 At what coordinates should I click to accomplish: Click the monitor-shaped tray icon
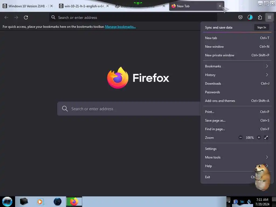click(242, 202)
